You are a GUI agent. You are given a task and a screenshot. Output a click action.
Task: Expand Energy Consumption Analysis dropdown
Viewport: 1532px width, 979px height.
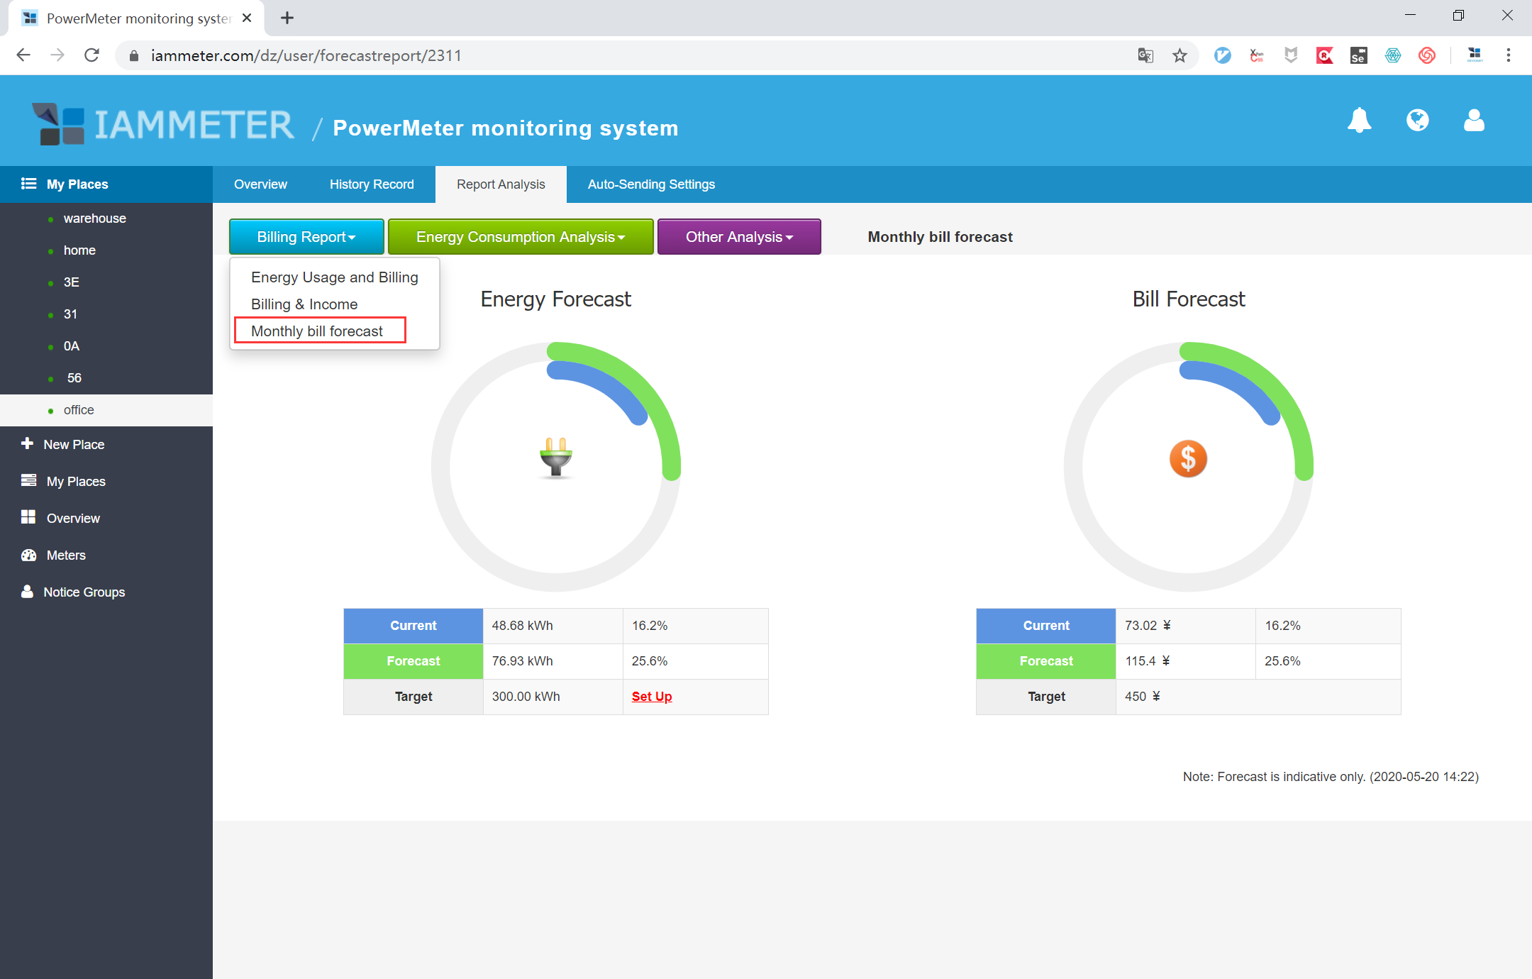tap(520, 237)
